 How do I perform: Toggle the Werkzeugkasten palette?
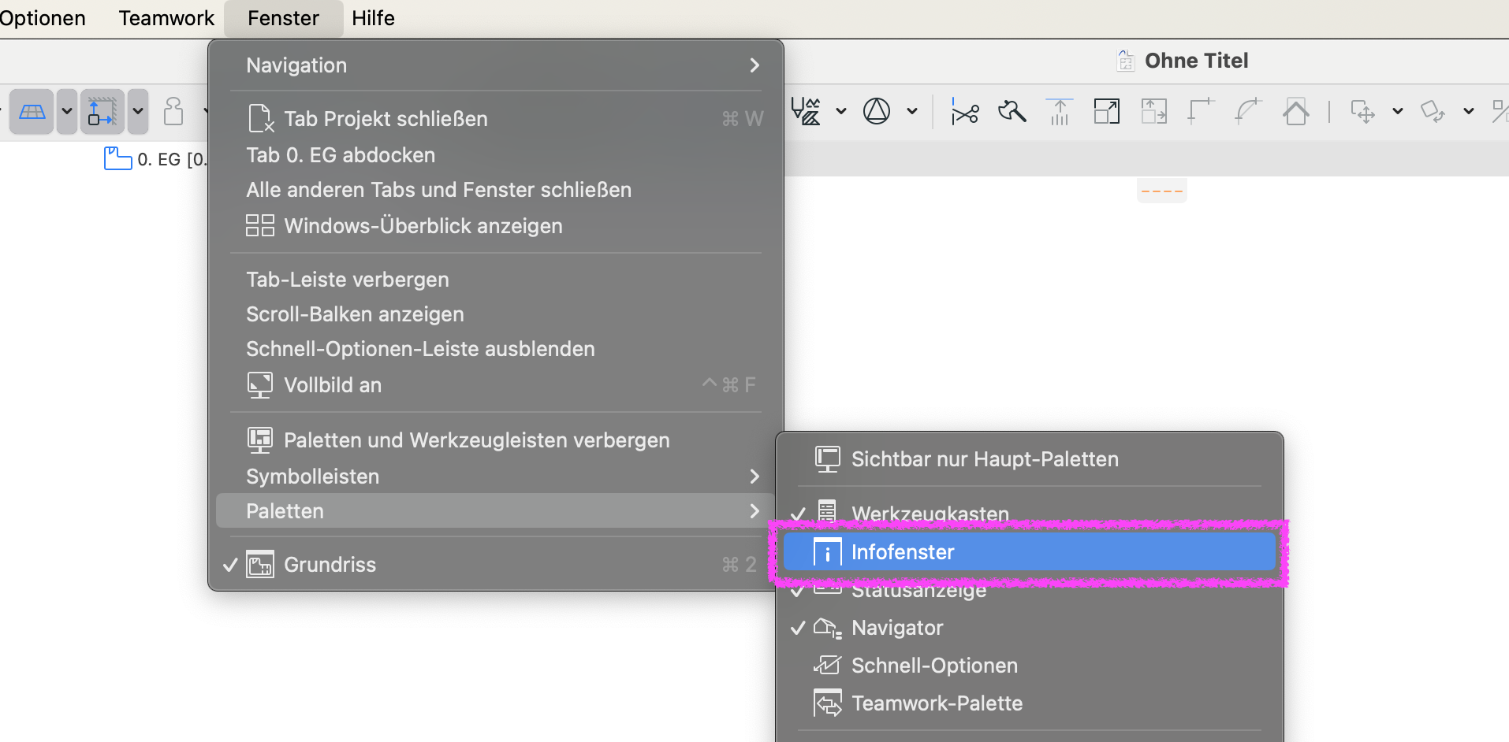point(1030,514)
